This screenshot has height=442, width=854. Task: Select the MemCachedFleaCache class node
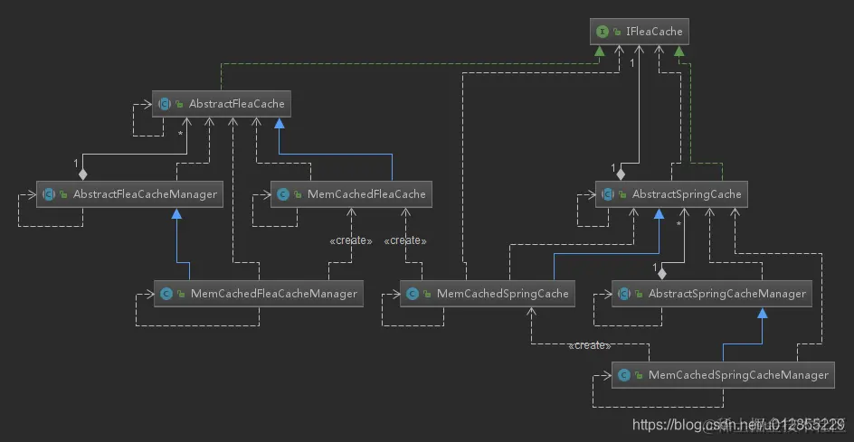click(351, 194)
